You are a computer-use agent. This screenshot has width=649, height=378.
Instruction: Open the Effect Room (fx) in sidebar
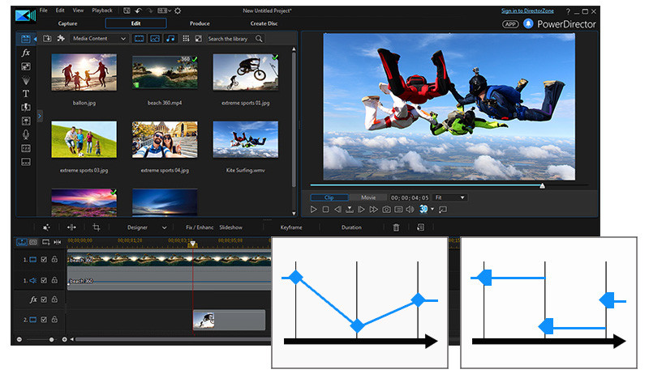point(26,53)
